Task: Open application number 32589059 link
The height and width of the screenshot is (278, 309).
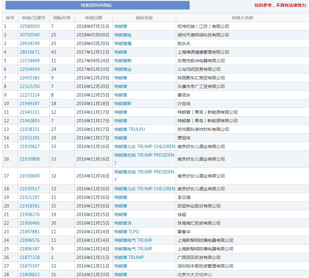Action: (x=29, y=26)
